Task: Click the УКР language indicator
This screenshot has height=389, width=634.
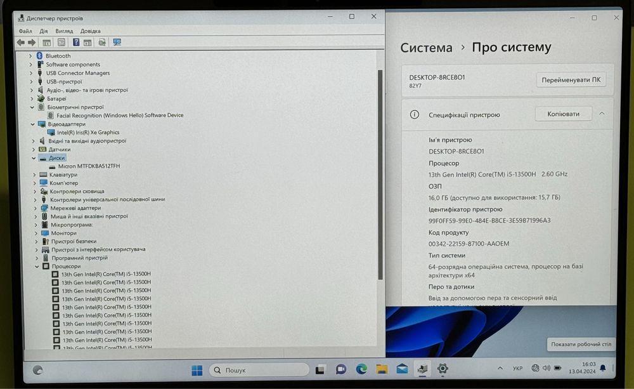Action: click(x=517, y=368)
